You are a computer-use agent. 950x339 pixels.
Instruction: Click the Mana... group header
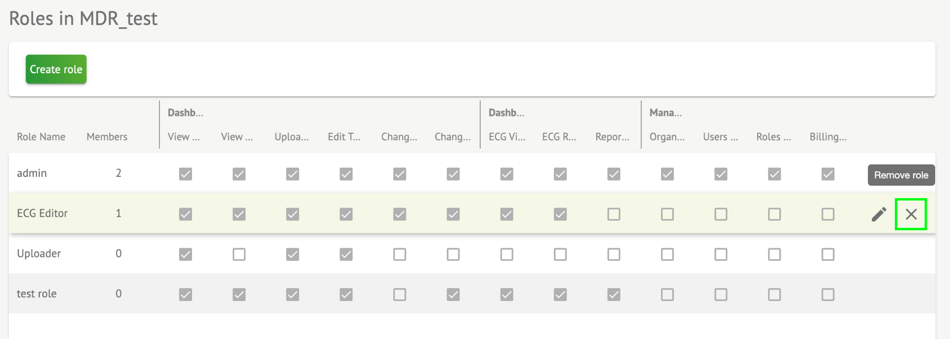coord(666,113)
